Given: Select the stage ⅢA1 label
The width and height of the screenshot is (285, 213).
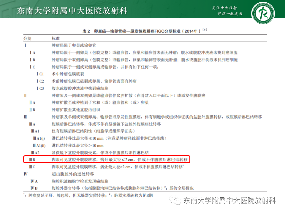Looking at the screenshot, I should click(x=35, y=131).
